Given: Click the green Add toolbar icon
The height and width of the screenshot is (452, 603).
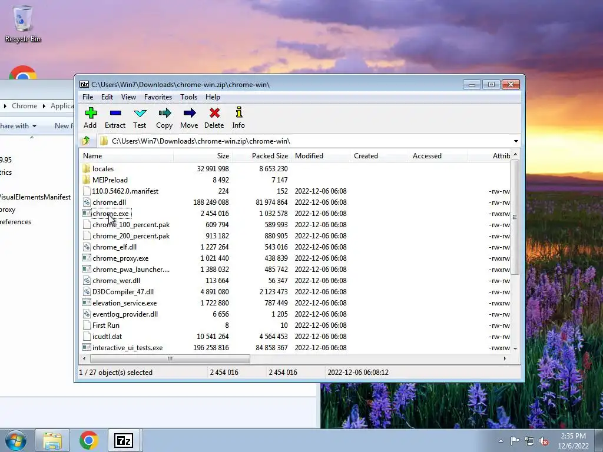Looking at the screenshot, I should tap(91, 113).
